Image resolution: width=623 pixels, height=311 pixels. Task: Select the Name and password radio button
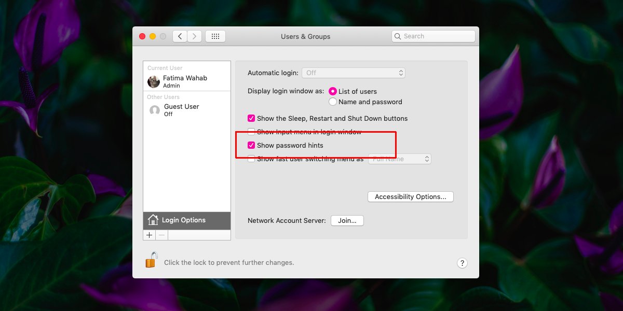click(333, 102)
